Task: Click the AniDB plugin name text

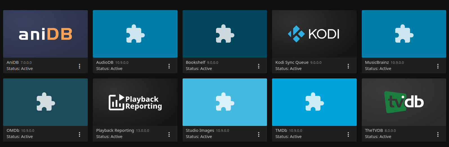Action: click(13, 62)
